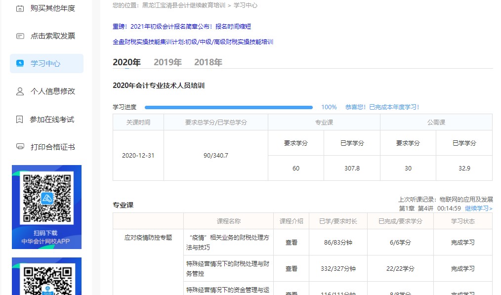
Task: Click the 个人信息修改 person icon
Action: pyautogui.click(x=20, y=91)
